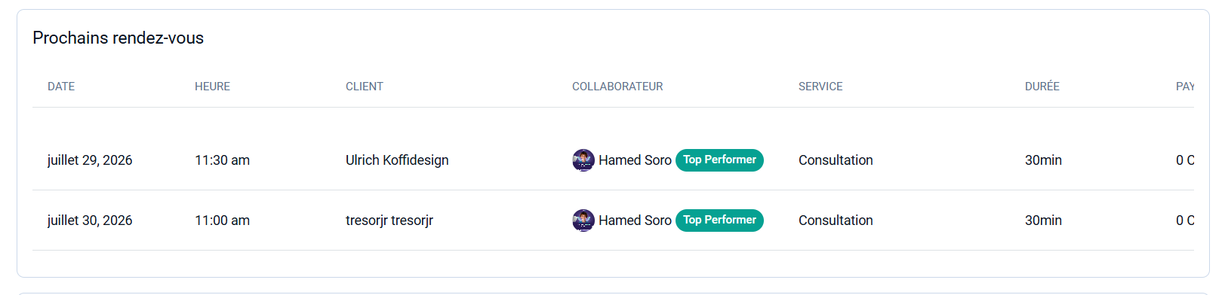Open client tresorjr tresorjr
The height and width of the screenshot is (295, 1225).
point(389,220)
